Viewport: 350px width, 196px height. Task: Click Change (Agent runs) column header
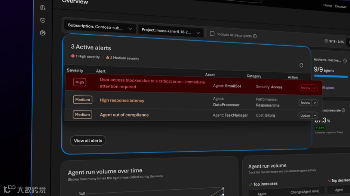click(x=305, y=192)
